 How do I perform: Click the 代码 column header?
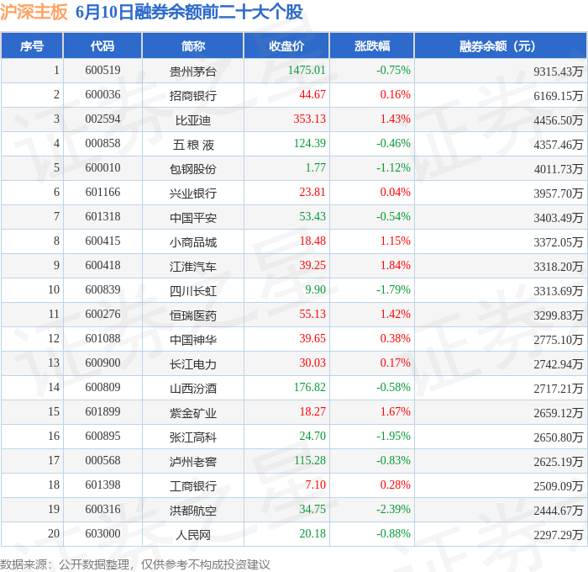(x=102, y=45)
